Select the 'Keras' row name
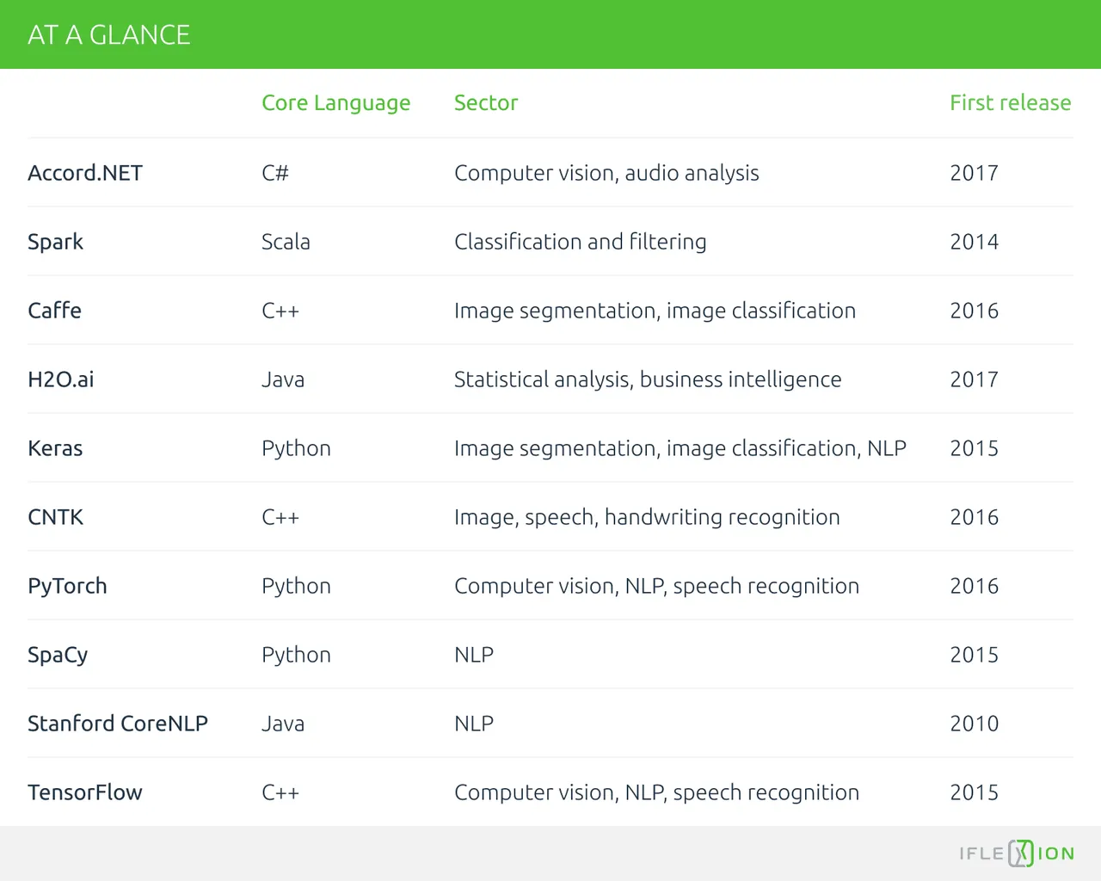This screenshot has height=881, width=1101. (x=56, y=448)
